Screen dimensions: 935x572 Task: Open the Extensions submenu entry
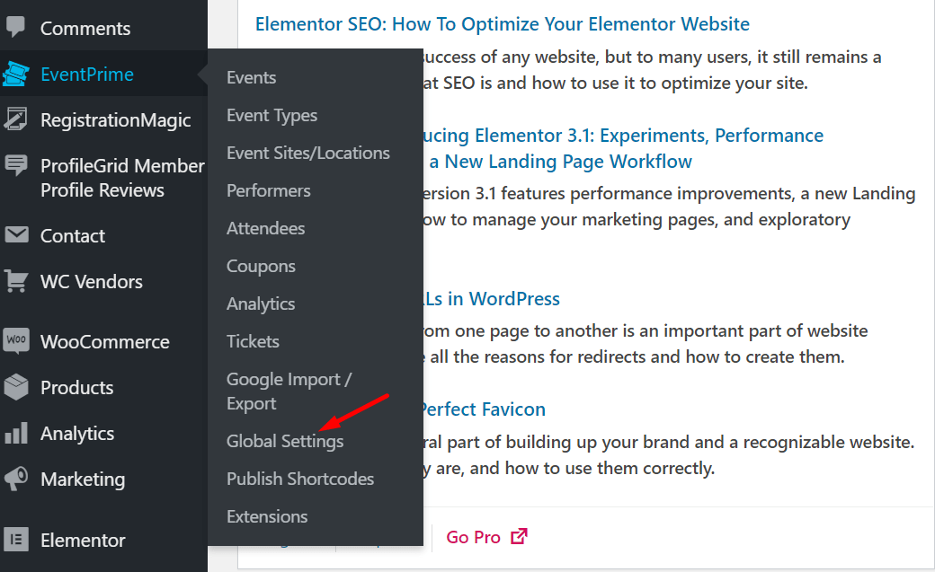[267, 516]
